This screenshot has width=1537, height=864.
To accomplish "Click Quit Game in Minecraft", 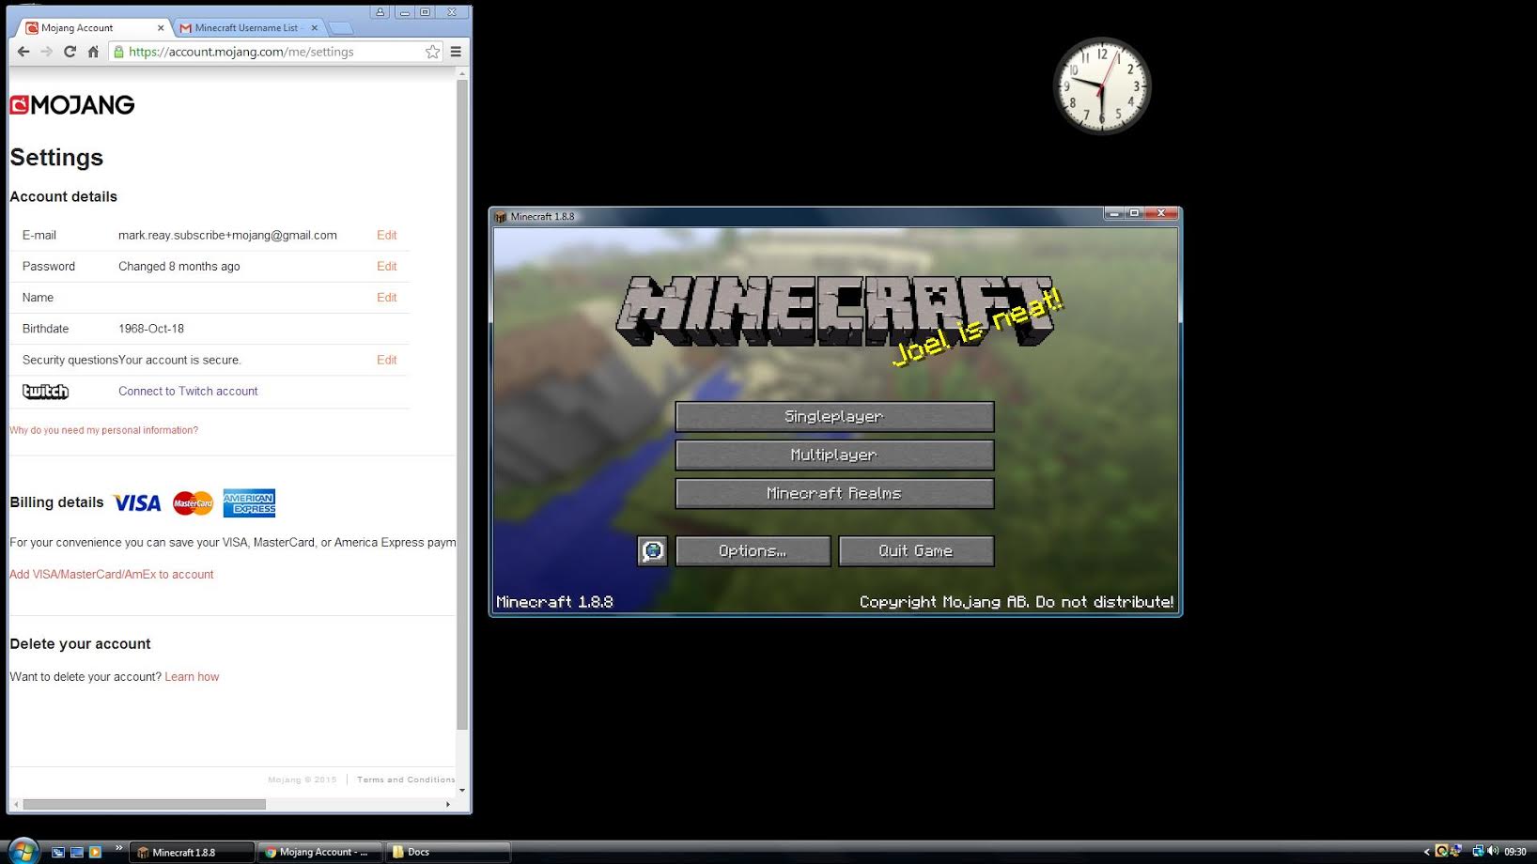I will click(916, 551).
